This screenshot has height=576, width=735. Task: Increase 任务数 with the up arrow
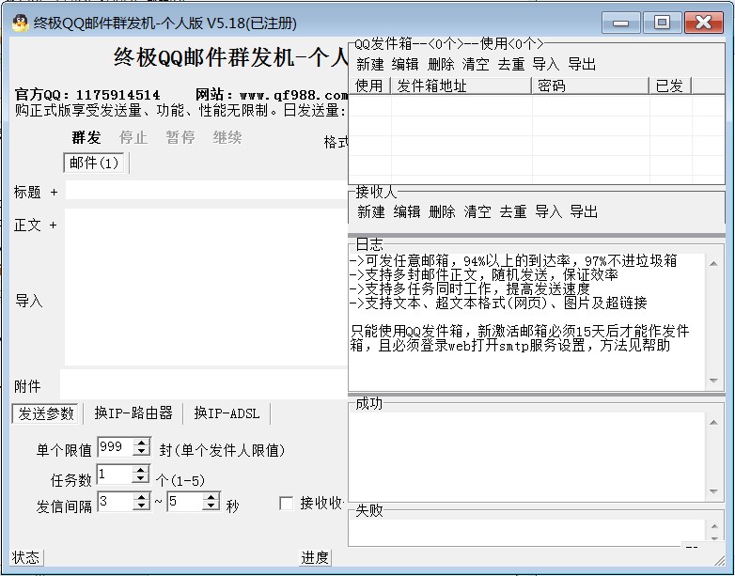[x=140, y=470]
